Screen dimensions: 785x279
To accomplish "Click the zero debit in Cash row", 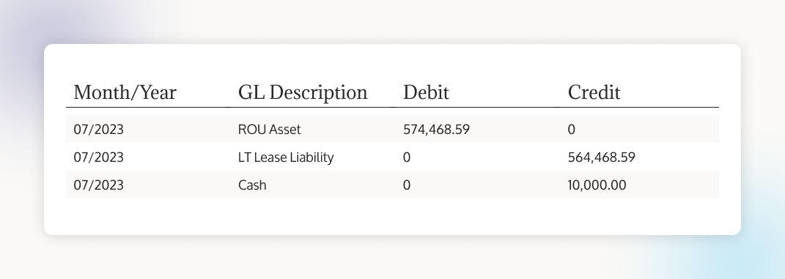I will tap(407, 185).
